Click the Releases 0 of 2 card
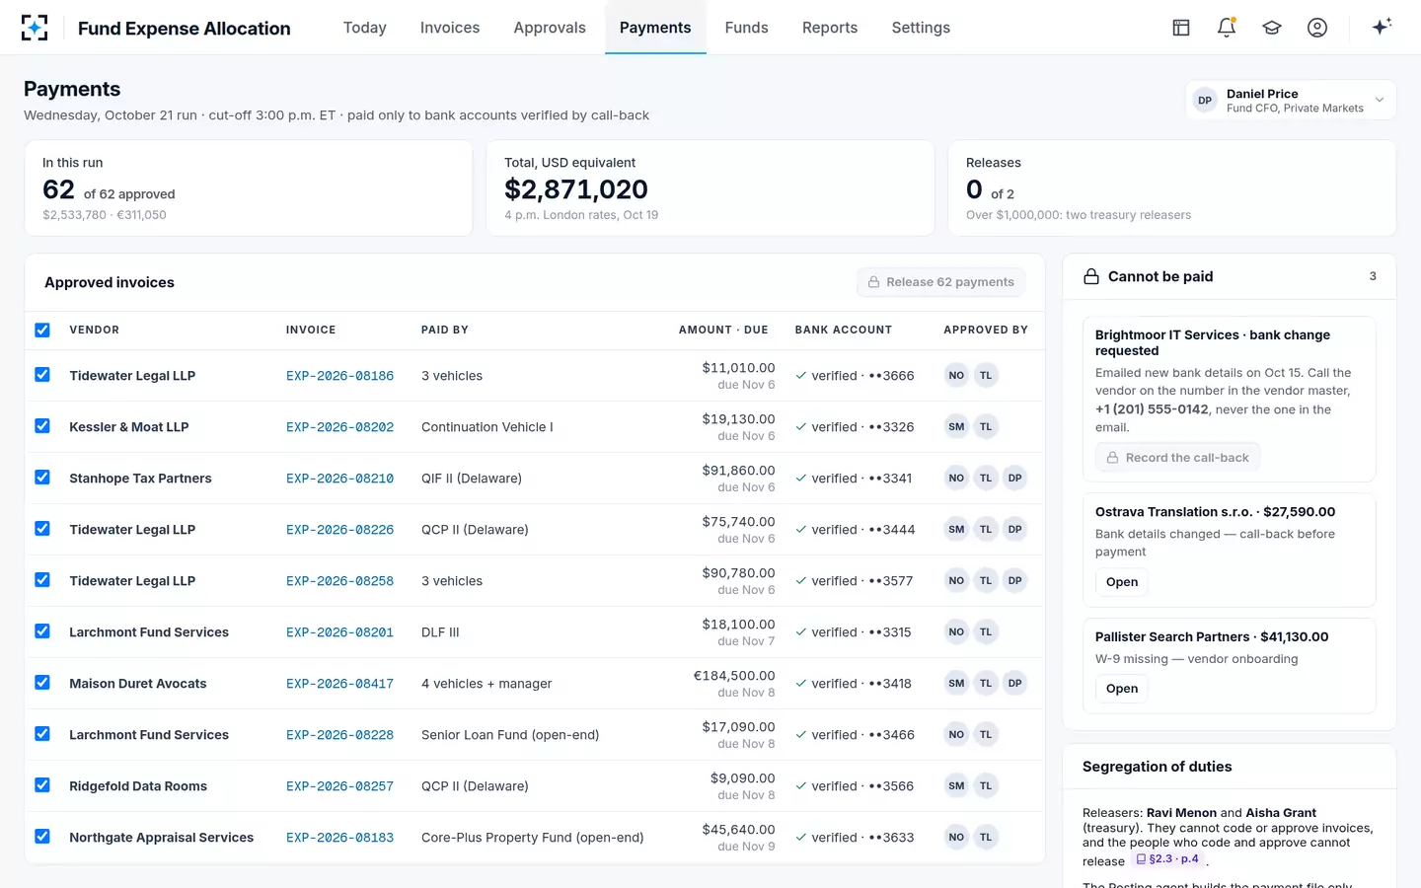 point(1172,187)
